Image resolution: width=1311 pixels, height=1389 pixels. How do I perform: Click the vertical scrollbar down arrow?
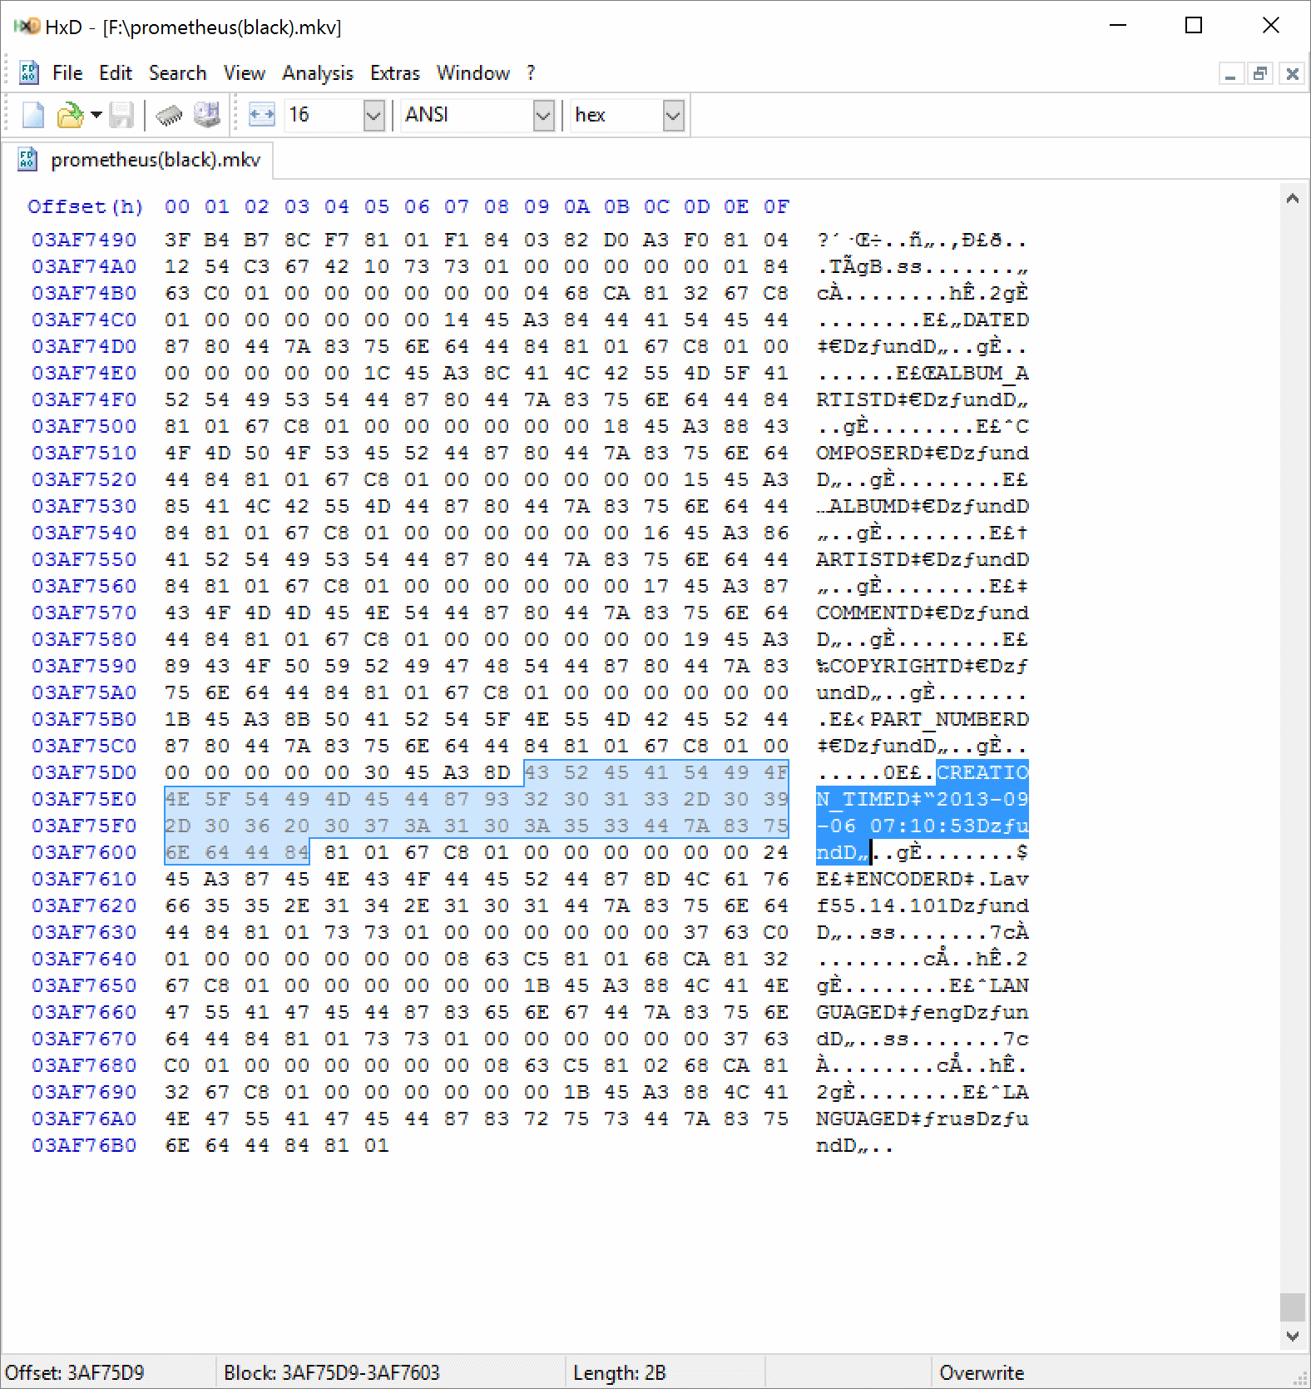pos(1292,1337)
